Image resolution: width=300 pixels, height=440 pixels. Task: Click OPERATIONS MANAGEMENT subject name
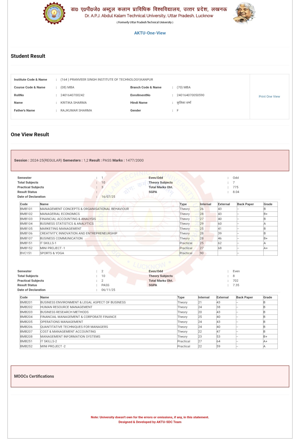point(62,322)
